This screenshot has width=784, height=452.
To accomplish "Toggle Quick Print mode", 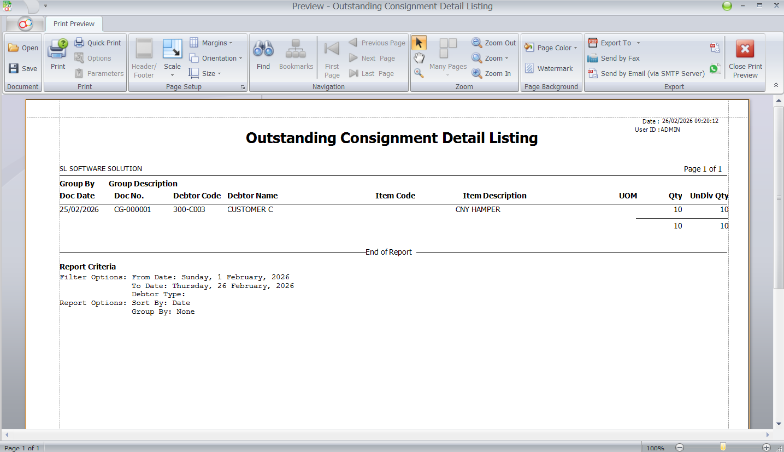I will point(98,42).
